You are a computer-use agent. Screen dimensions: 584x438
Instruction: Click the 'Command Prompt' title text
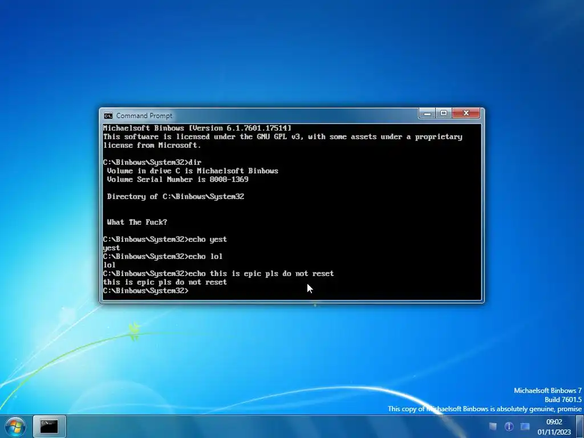coord(144,115)
